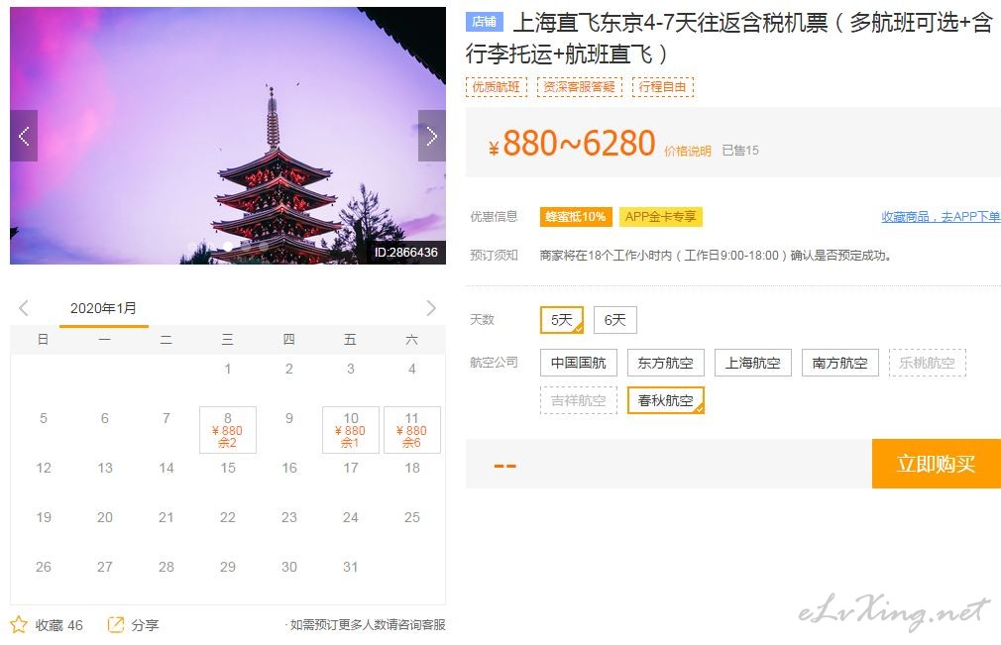Pick January 11 with 余6 remaining
The width and height of the screenshot is (1001, 645).
[x=411, y=430]
